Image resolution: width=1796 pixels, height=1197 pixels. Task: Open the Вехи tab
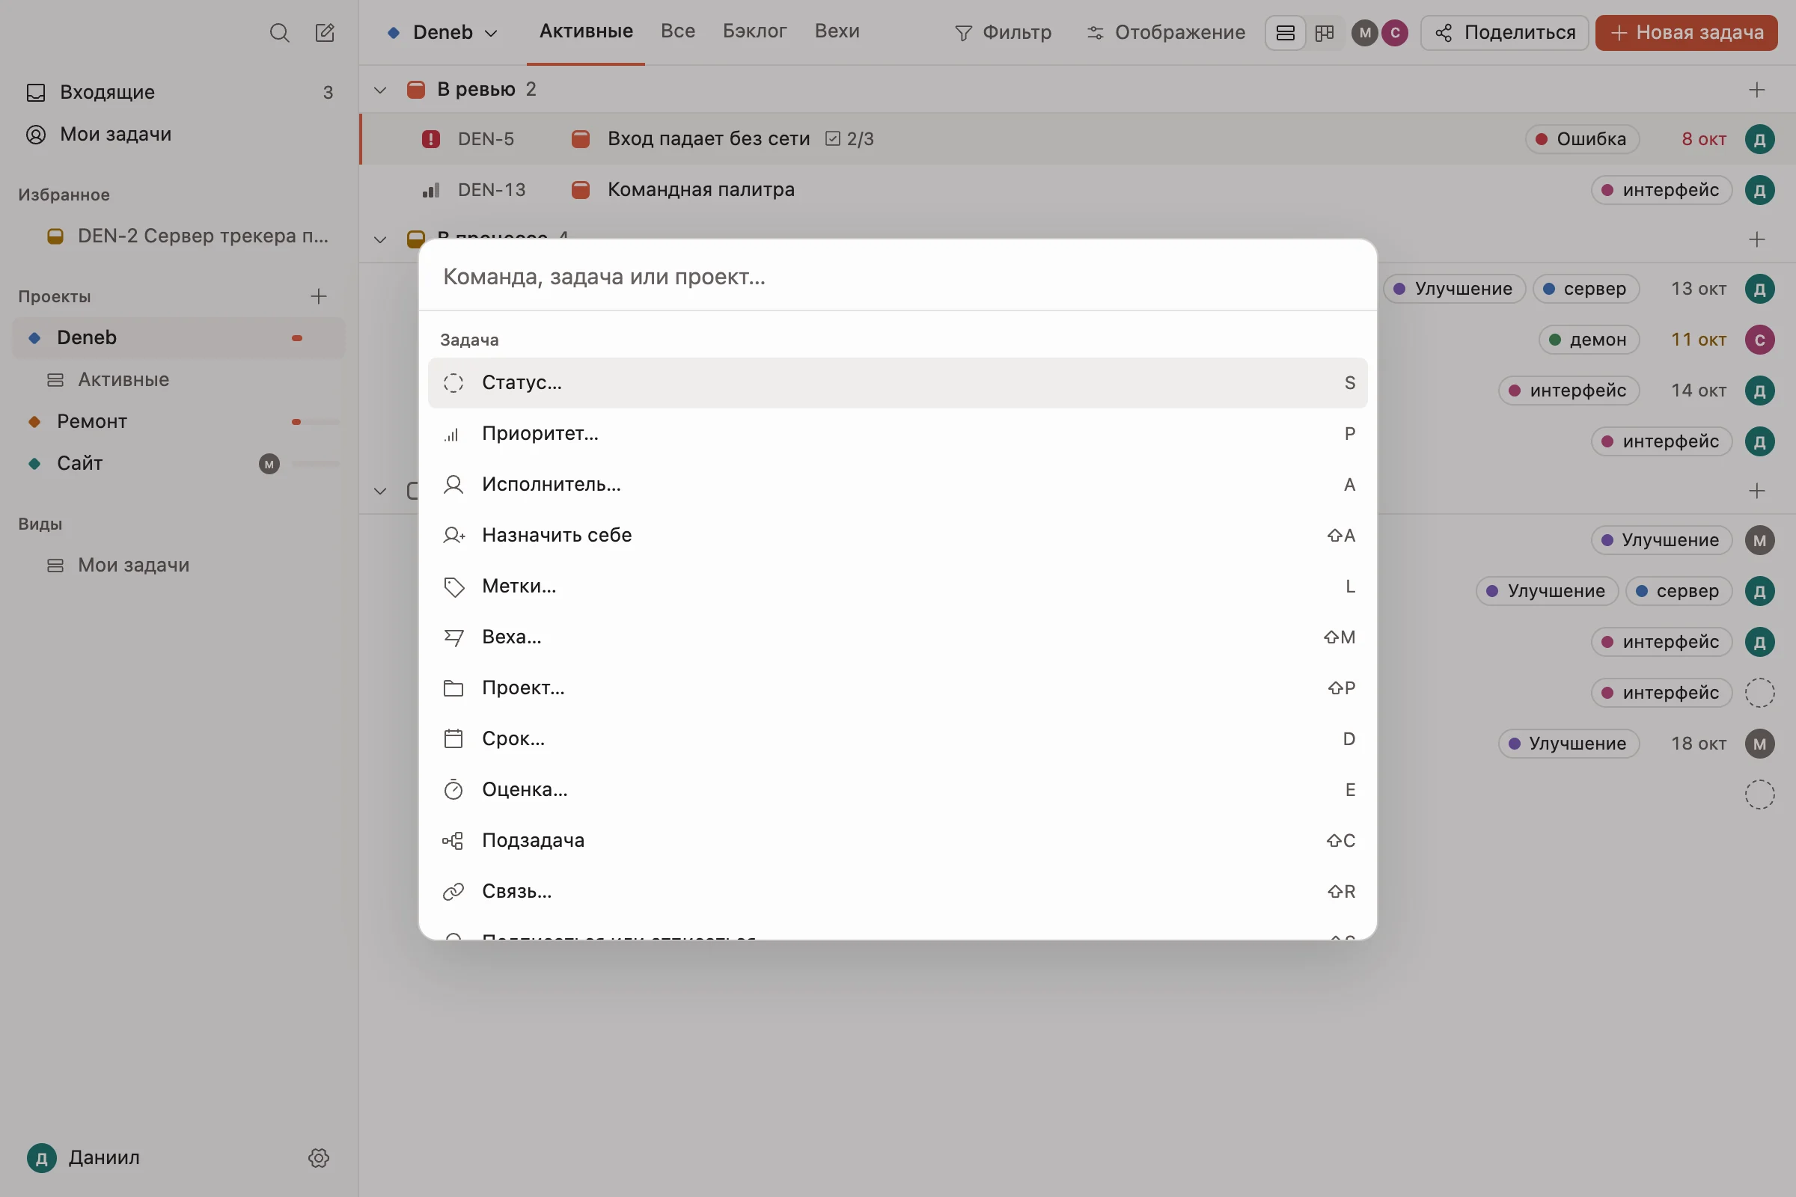[x=837, y=31]
